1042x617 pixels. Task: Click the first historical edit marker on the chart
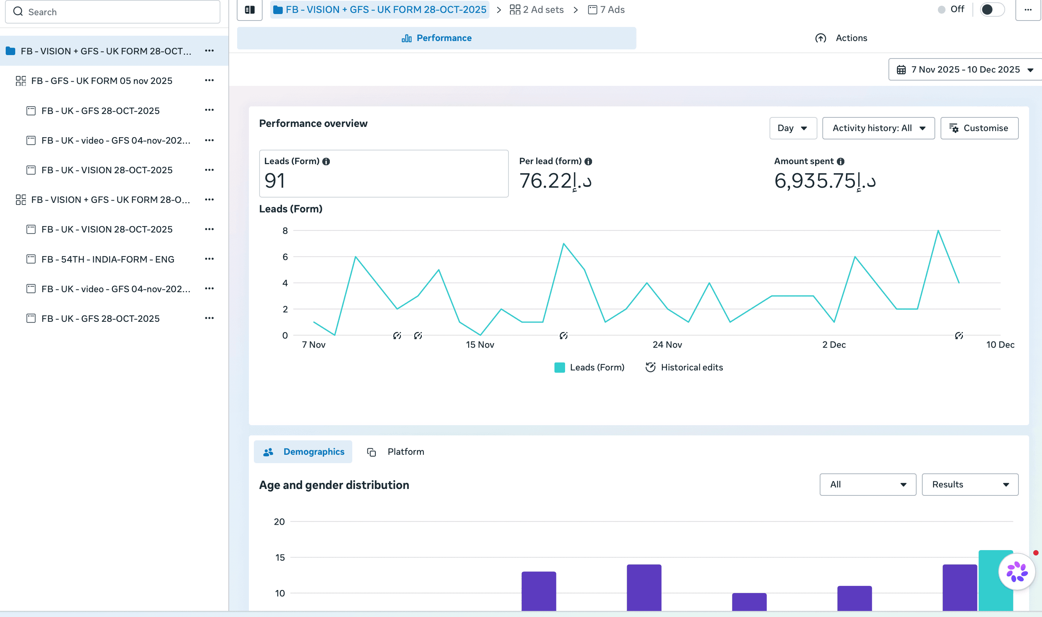(x=397, y=335)
